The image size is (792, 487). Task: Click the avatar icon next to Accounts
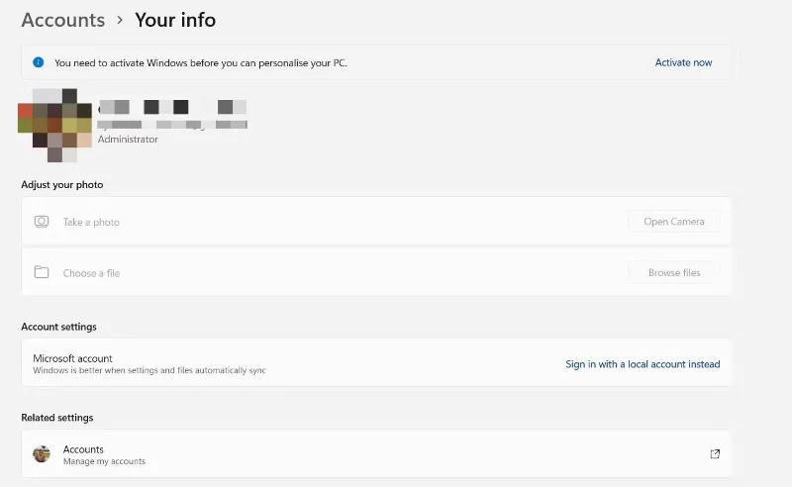click(42, 453)
